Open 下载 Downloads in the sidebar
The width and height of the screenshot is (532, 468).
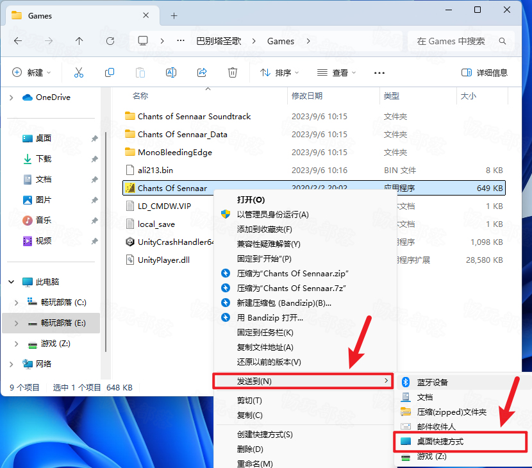pyautogui.click(x=44, y=159)
